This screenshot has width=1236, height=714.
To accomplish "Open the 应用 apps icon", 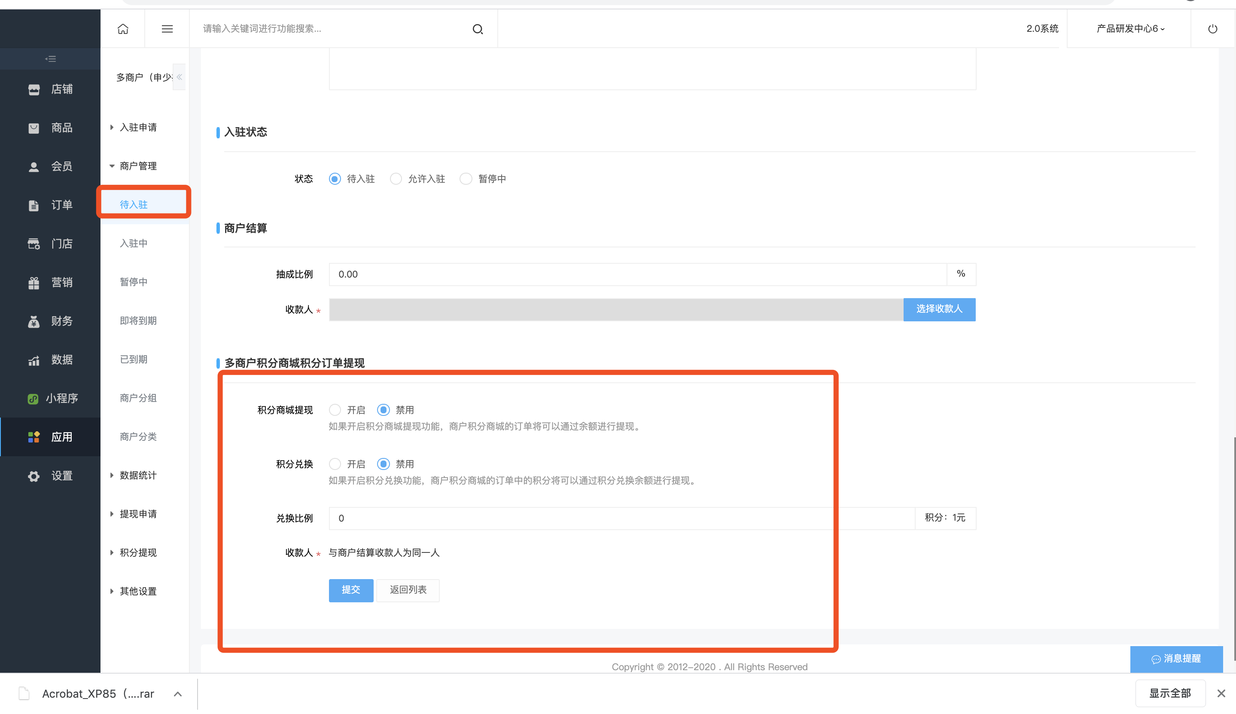I will (x=34, y=437).
